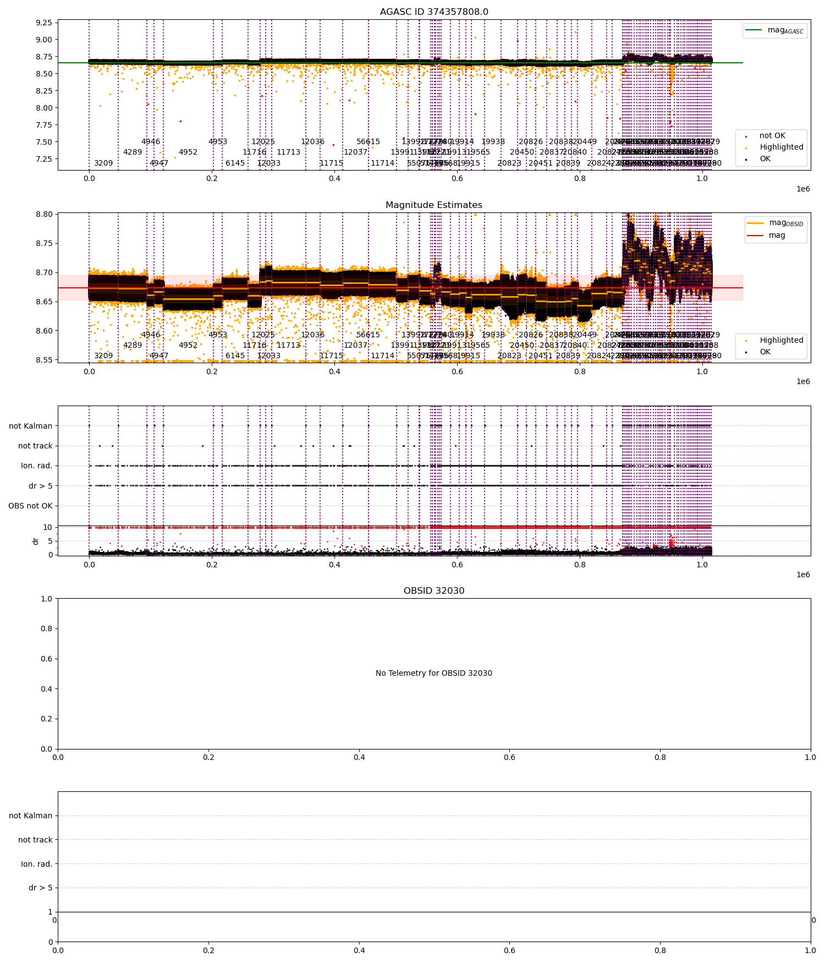825x963 pixels.
Task: Click OBSID label 56615 in the top plot
Action: point(369,142)
